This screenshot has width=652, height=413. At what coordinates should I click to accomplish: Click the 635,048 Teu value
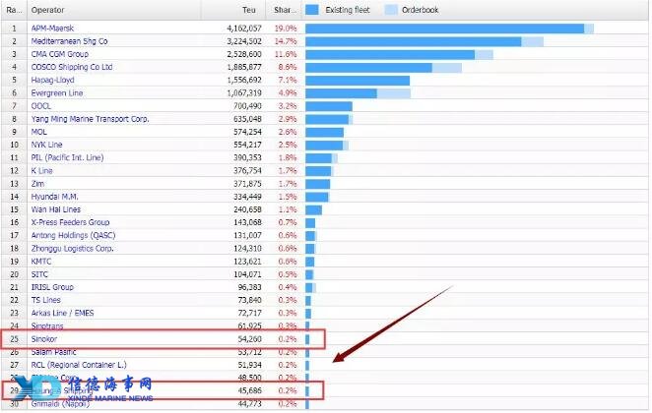tap(247, 119)
